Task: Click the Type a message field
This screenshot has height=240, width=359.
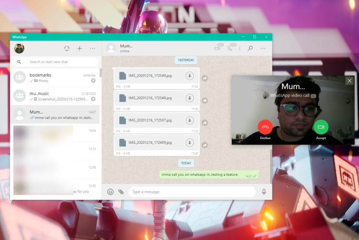Action: tap(191, 192)
